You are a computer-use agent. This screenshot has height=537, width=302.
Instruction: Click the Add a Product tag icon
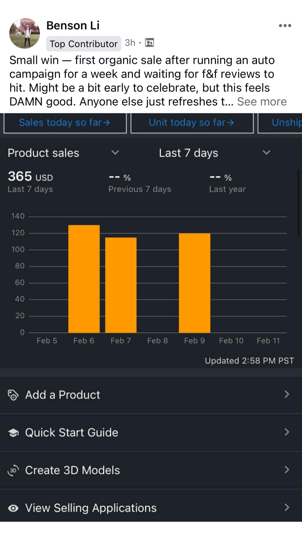point(13,395)
